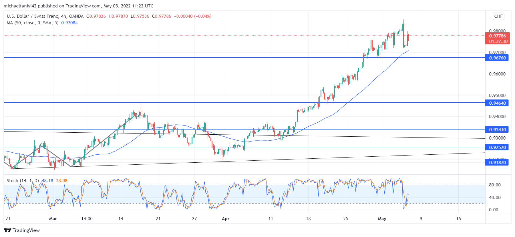
Task: Select the 0.91870 price level label
Action: point(497,163)
